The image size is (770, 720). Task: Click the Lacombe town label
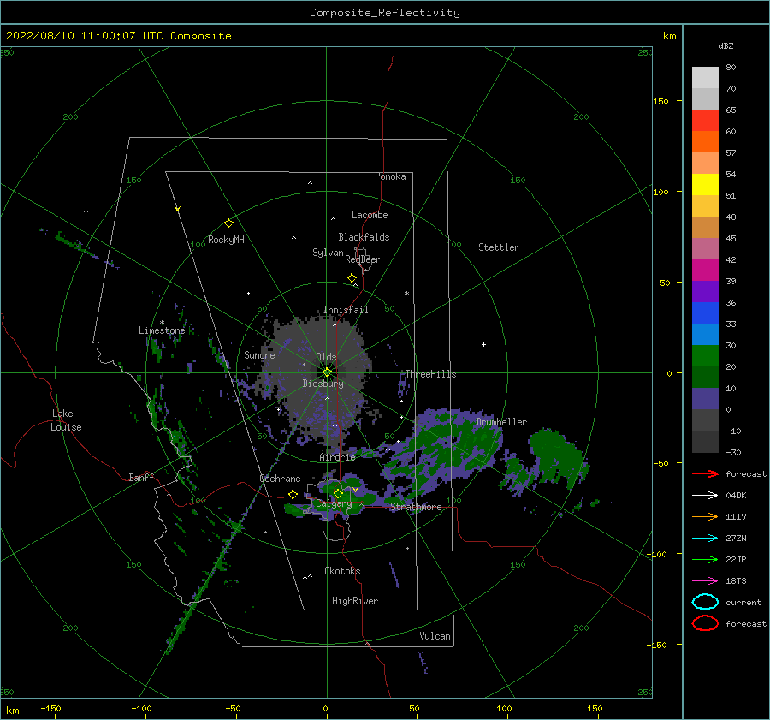click(x=370, y=215)
